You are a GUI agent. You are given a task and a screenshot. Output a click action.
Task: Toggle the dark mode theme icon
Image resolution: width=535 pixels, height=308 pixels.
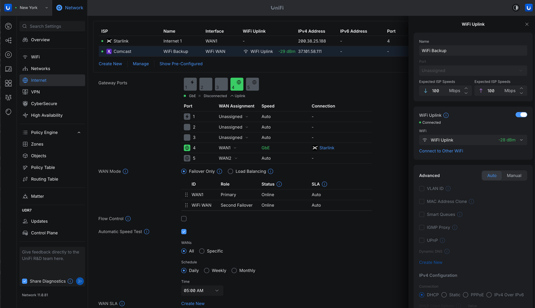tap(516, 7)
